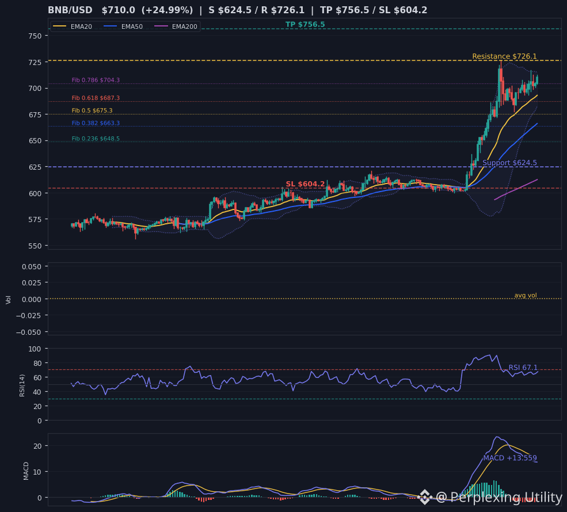Viewport: 567px width, 512px height.
Task: Click the RSI(14) axis title
Action: coord(22,385)
